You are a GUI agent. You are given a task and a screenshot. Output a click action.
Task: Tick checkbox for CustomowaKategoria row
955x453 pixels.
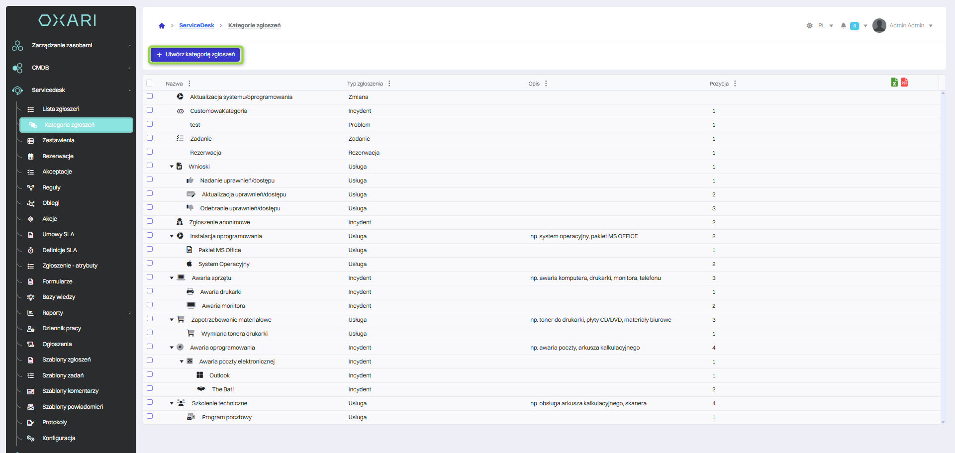150,110
